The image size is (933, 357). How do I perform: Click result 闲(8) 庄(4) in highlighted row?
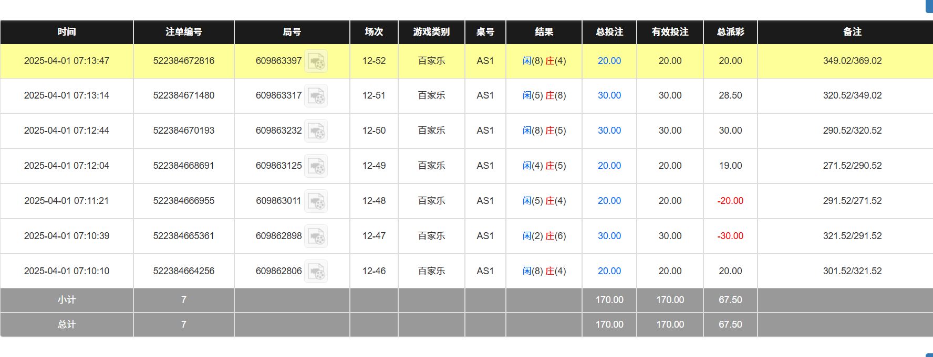(544, 61)
